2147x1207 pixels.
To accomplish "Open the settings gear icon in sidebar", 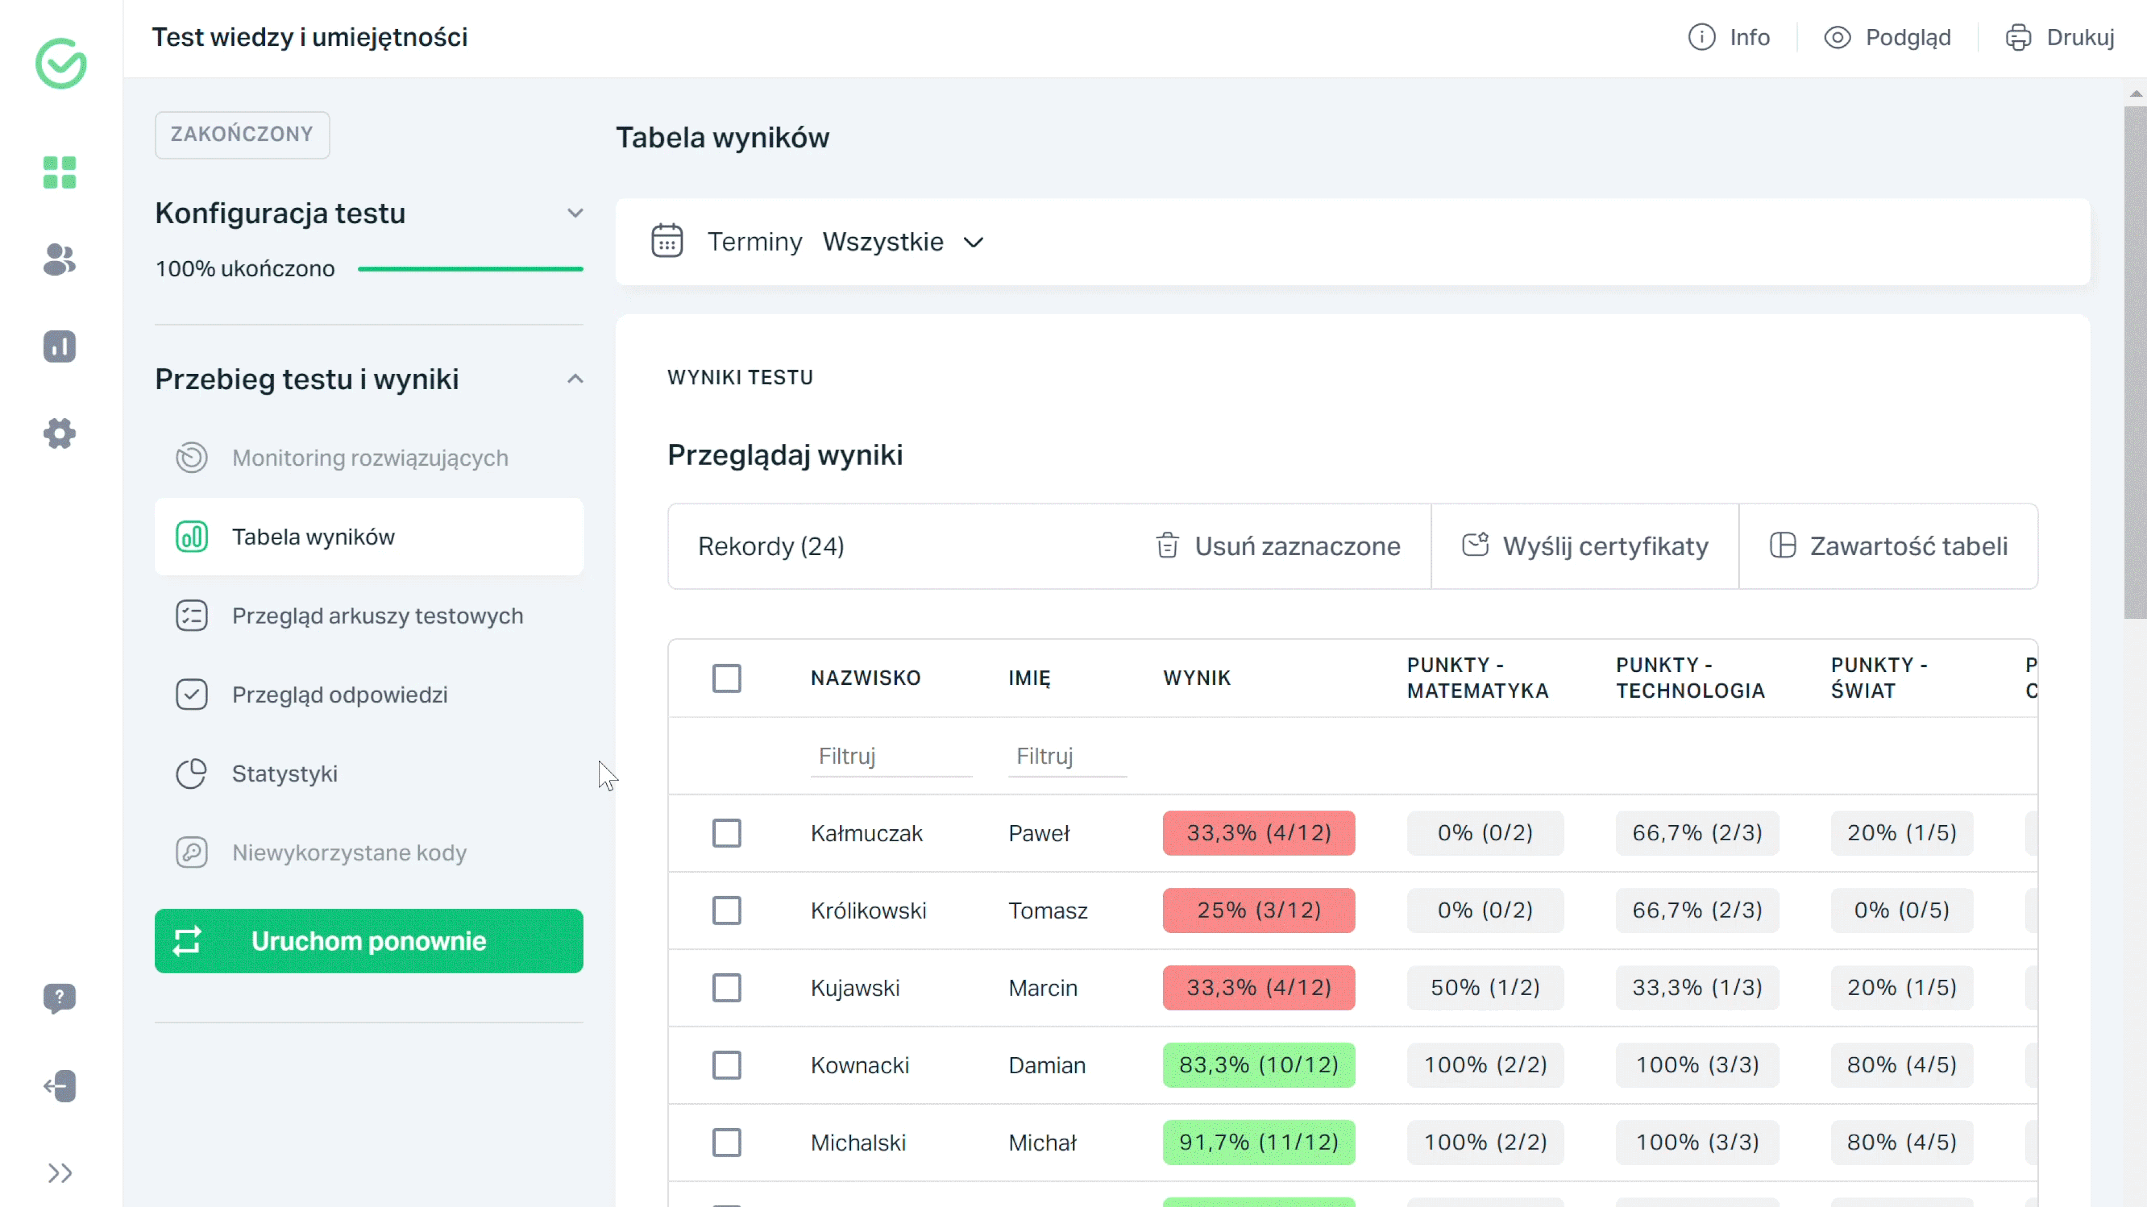I will pos(59,433).
